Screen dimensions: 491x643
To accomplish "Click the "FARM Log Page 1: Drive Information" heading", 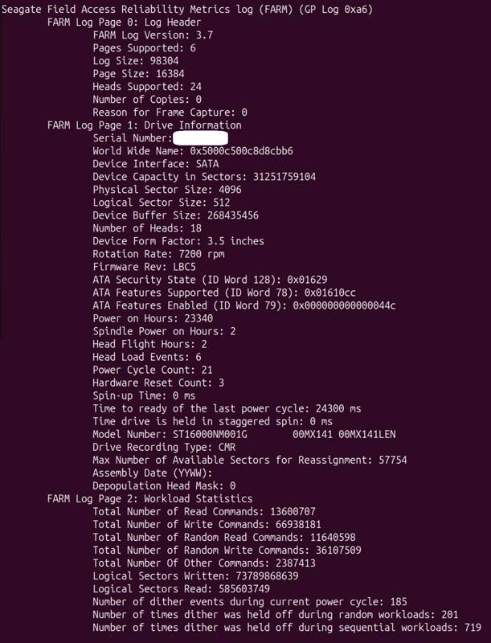I will (144, 125).
